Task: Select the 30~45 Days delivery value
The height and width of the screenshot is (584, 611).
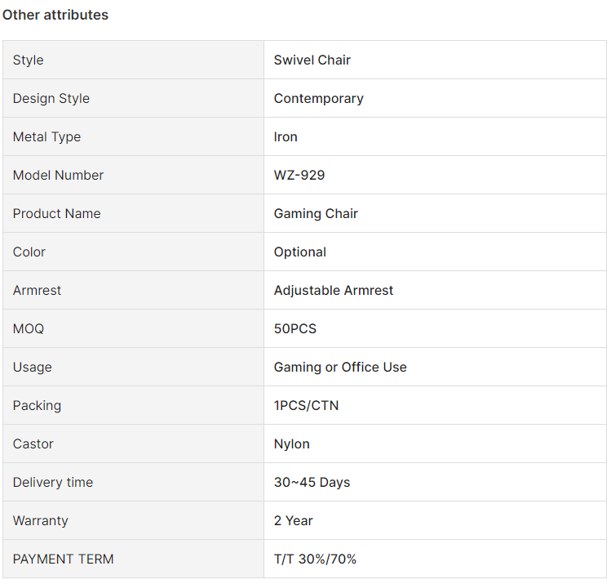Action: tap(312, 482)
